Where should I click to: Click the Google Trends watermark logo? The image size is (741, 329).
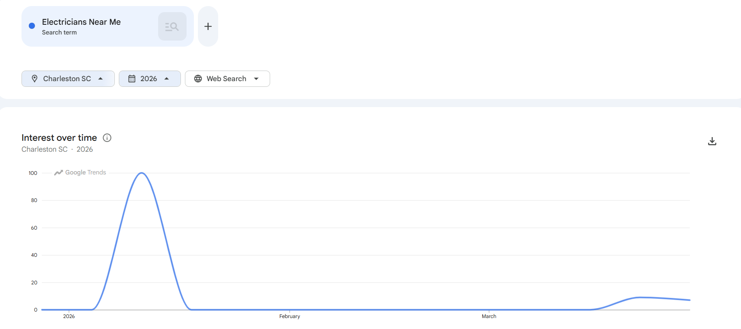point(80,172)
